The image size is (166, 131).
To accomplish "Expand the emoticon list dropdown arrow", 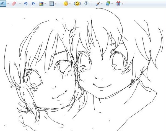I will coord(70,4).
